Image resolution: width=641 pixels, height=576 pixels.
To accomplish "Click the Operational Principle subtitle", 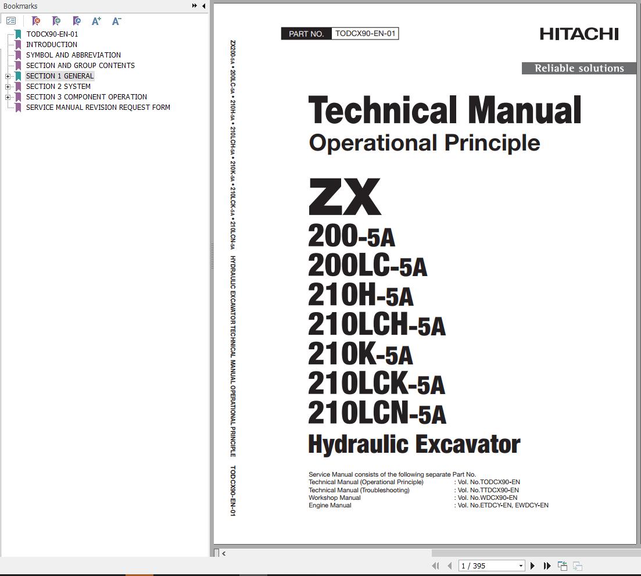I will tap(424, 143).
